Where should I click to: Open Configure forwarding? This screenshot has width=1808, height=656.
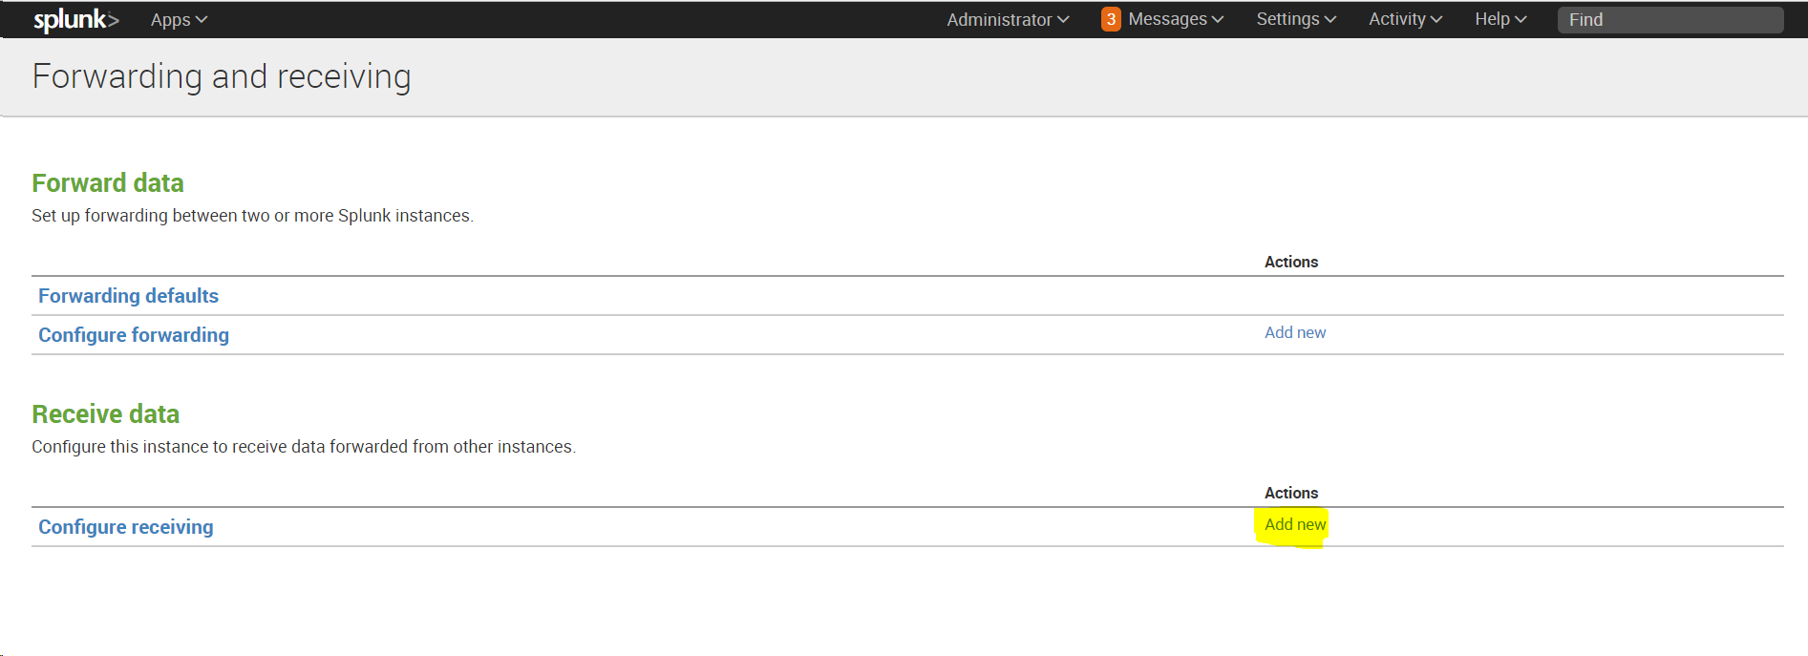(x=133, y=335)
